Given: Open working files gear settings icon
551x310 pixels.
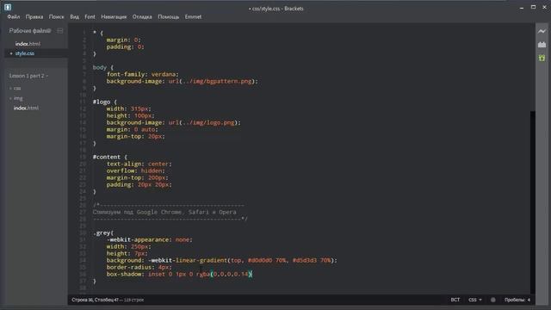Looking at the screenshot, I should tap(49, 31).
